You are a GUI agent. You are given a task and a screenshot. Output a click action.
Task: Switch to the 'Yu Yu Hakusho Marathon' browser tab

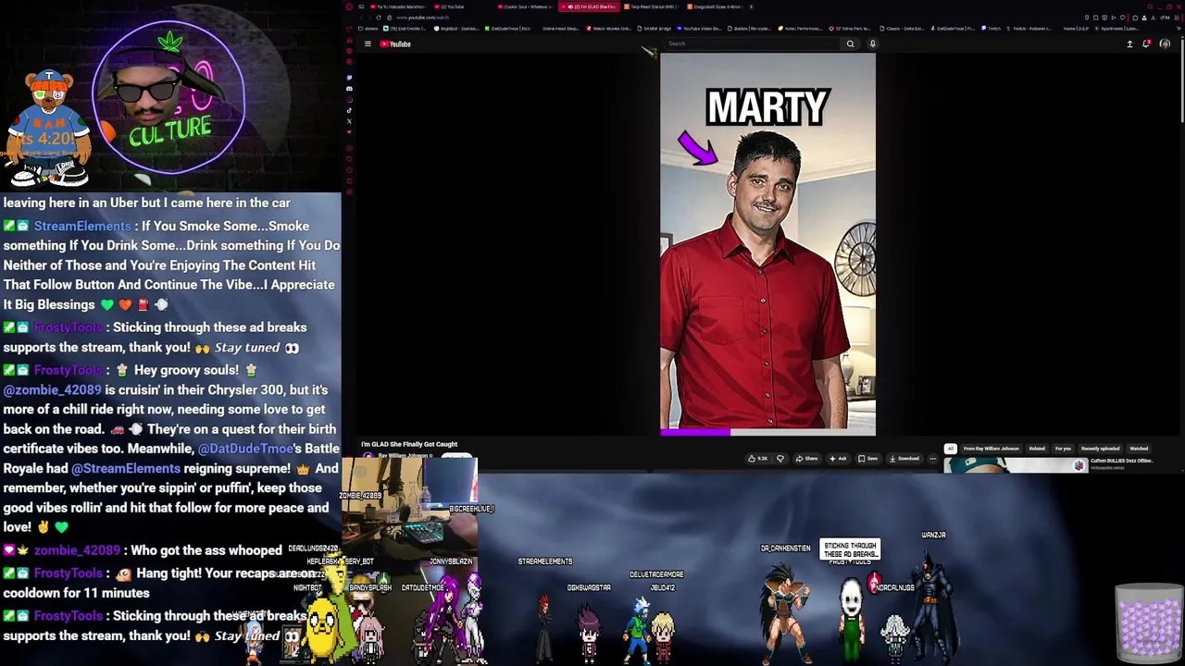(x=397, y=6)
